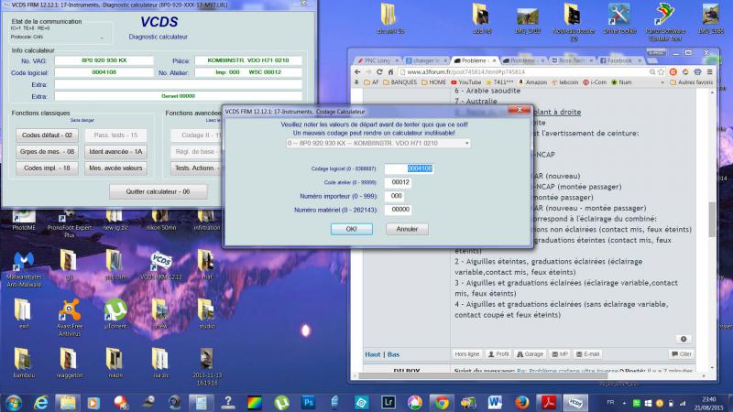Open the Malwarebytes Anti-Malware desktop shortcut
The width and height of the screenshot is (733, 412).
[x=24, y=269]
